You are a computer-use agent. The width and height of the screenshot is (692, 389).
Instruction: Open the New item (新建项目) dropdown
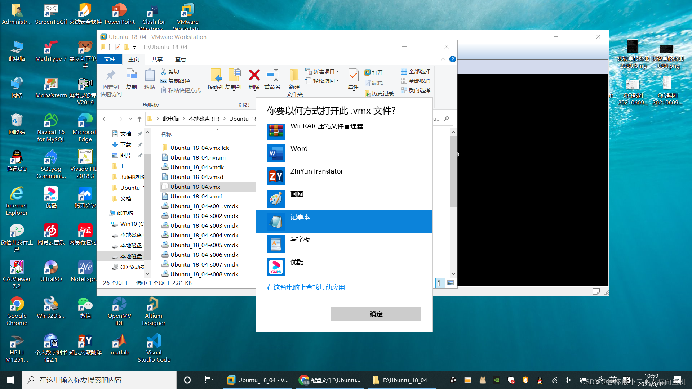click(x=322, y=71)
